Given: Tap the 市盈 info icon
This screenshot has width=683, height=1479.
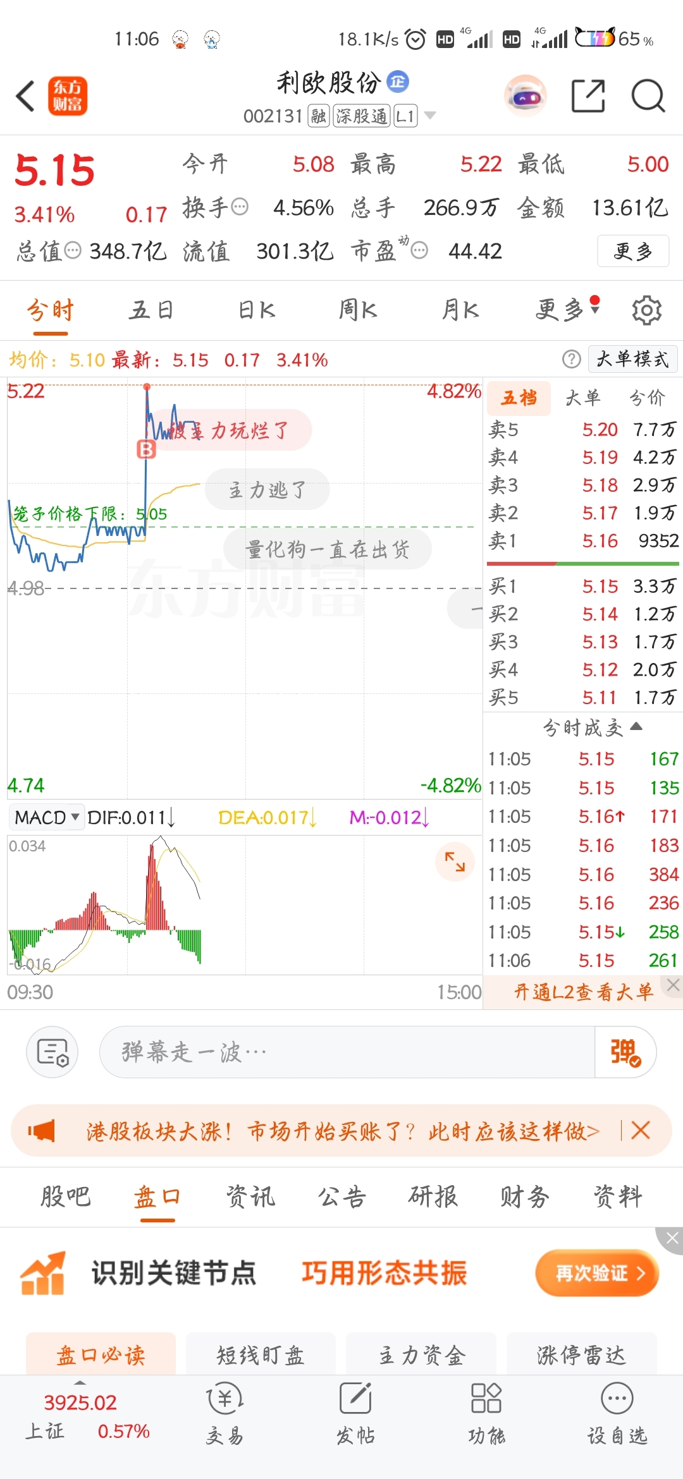Looking at the screenshot, I should 419,250.
